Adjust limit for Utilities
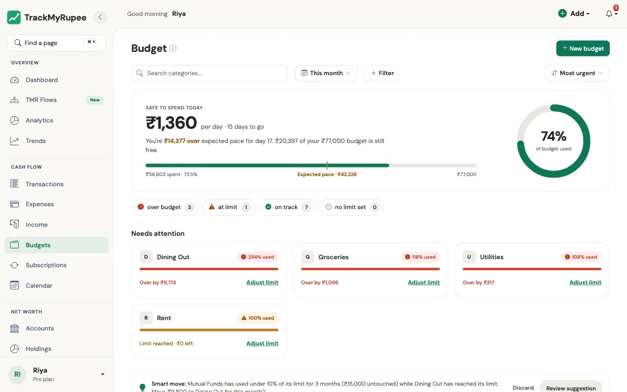 coord(585,283)
